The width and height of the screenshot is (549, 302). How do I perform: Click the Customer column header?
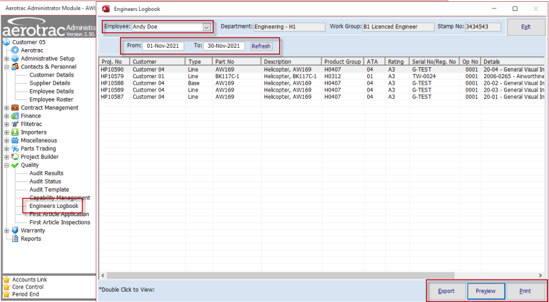tap(158, 62)
